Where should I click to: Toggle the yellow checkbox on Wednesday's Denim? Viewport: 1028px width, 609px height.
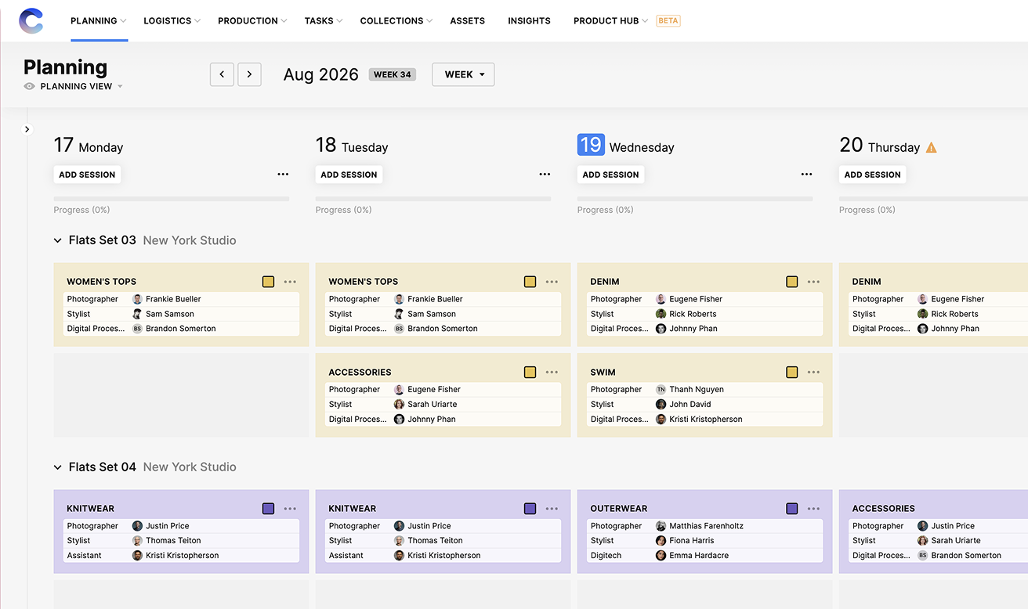791,282
